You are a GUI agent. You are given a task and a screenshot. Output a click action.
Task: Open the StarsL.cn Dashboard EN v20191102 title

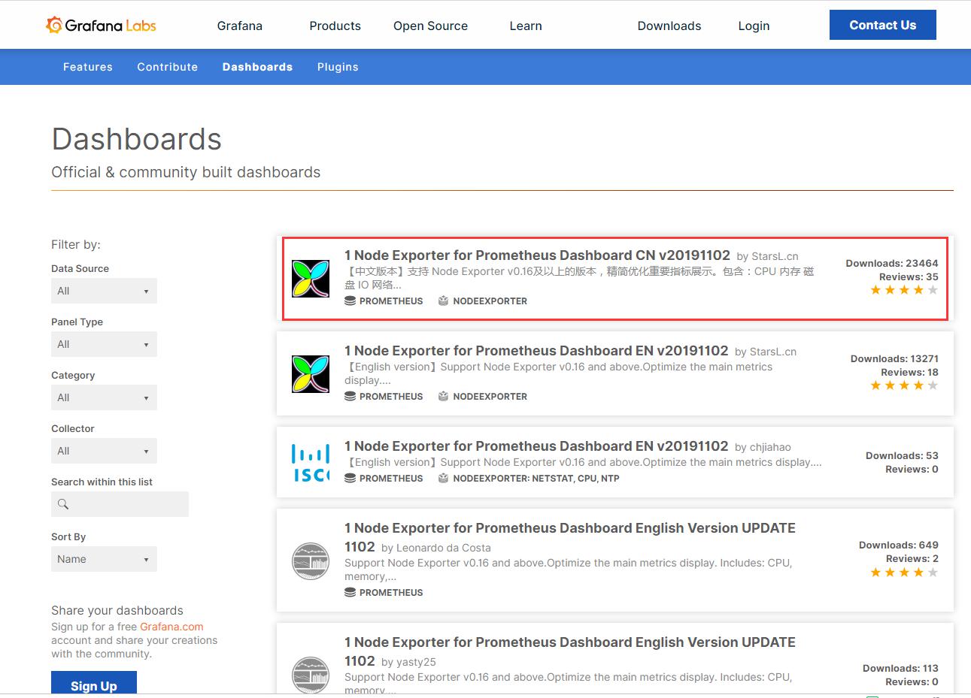(536, 351)
